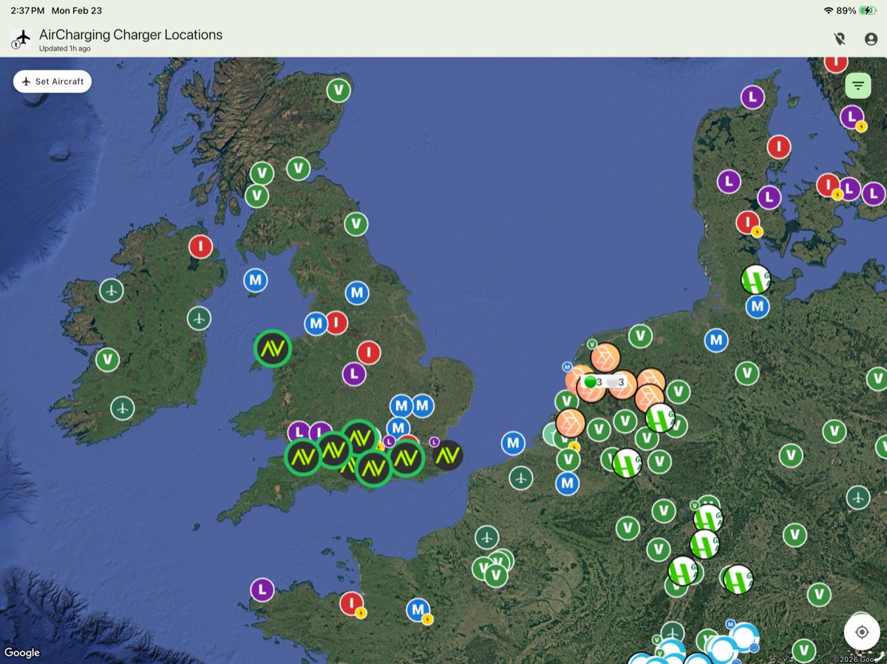Open the airplane airfield marker in western Ireland

point(112,290)
